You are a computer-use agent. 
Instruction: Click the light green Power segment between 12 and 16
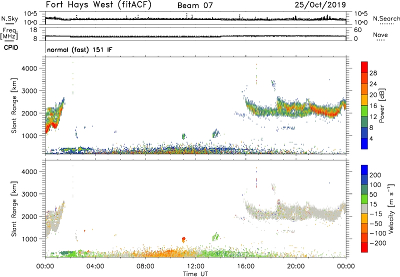364,110
